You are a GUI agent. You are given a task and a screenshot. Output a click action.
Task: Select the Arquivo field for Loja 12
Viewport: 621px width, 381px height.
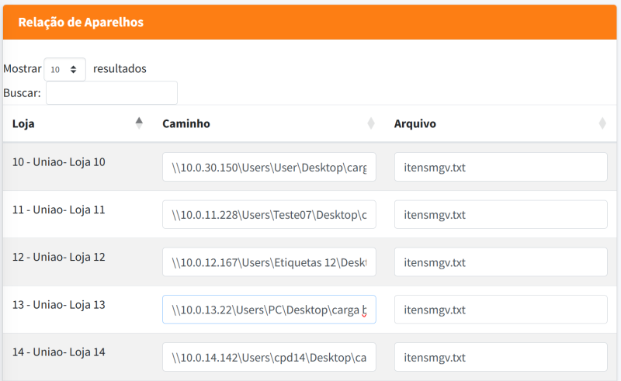click(501, 262)
